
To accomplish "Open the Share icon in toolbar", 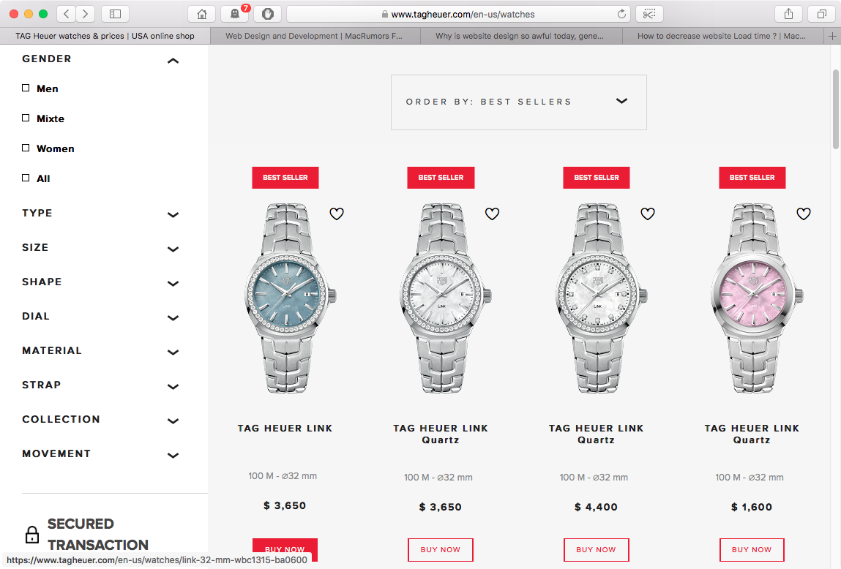I will [788, 14].
